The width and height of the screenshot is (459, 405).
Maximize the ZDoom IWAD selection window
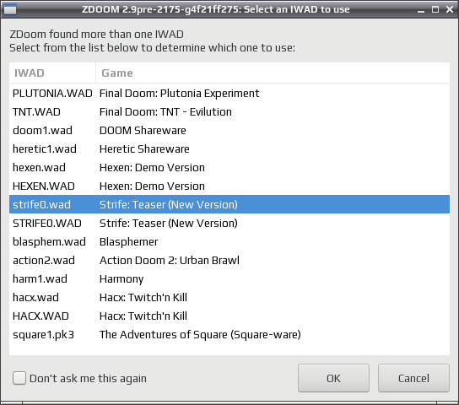pos(435,9)
